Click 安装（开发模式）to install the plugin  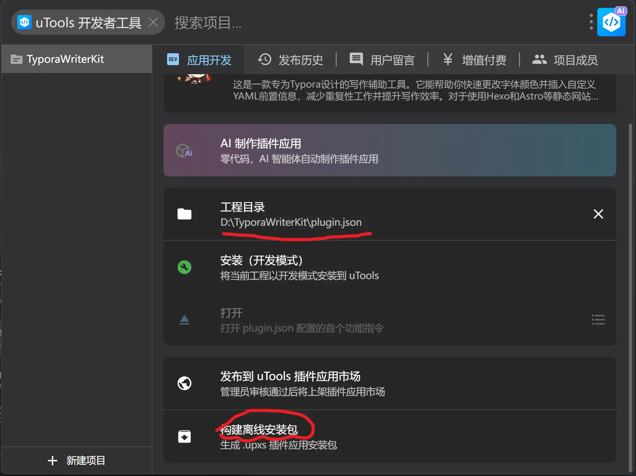pos(390,267)
